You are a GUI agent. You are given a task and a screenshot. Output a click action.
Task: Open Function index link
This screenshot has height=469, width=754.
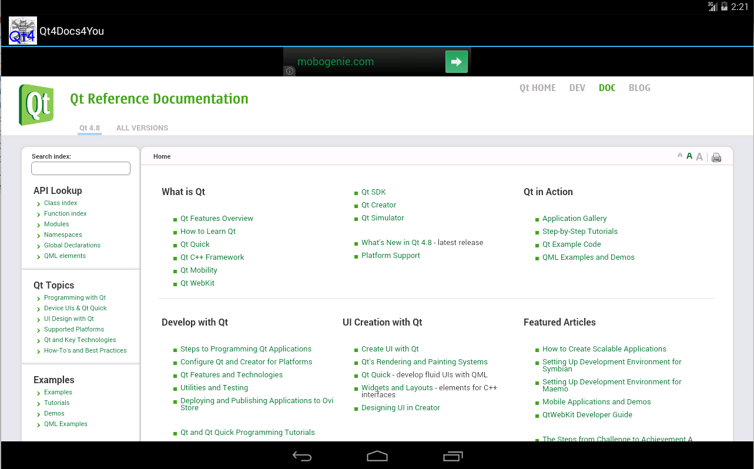[x=65, y=213]
